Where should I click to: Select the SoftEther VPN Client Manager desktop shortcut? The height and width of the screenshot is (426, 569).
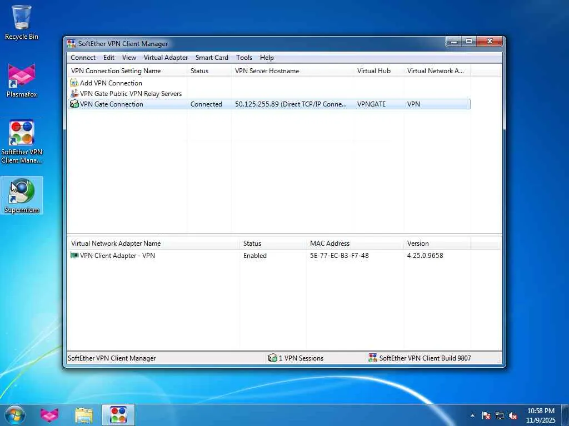(22, 142)
